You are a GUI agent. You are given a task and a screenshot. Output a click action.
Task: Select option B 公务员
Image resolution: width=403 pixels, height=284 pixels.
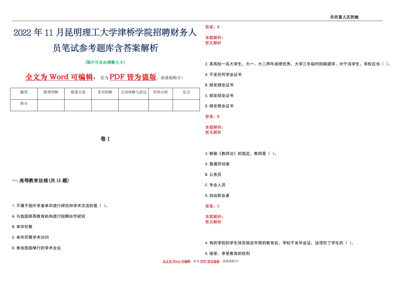coord(213,175)
